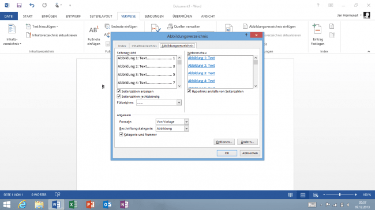Click the Eintrag festlegen icon

point(317,29)
